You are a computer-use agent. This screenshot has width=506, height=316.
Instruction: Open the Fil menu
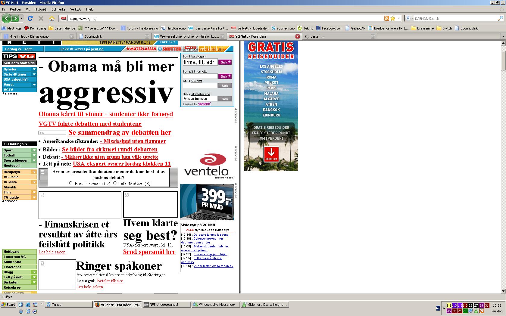pos(4,9)
